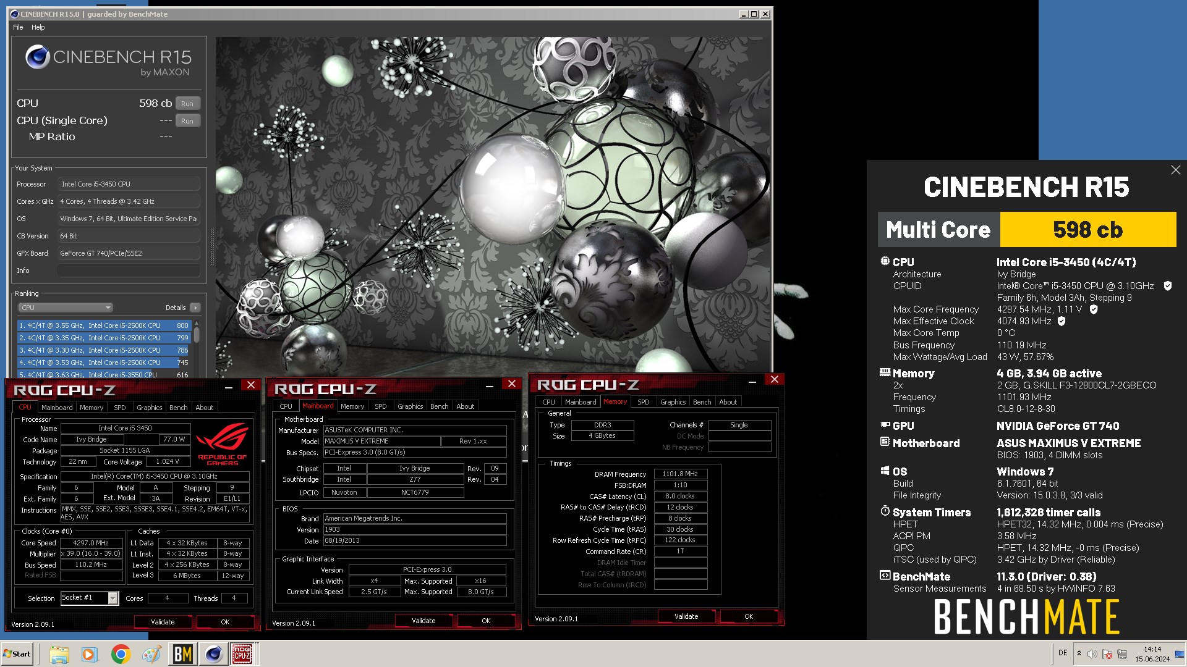Image resolution: width=1187 pixels, height=667 pixels.
Task: Click Validate in the right Memory CPU-Z window
Action: coord(686,616)
